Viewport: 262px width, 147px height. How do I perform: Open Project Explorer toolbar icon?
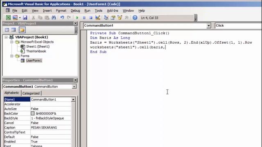(x=106, y=18)
